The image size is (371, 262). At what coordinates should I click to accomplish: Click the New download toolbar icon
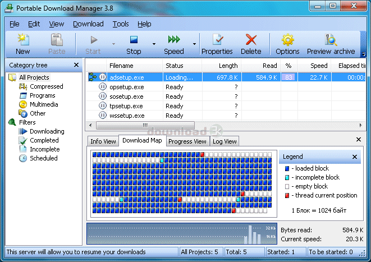22,40
